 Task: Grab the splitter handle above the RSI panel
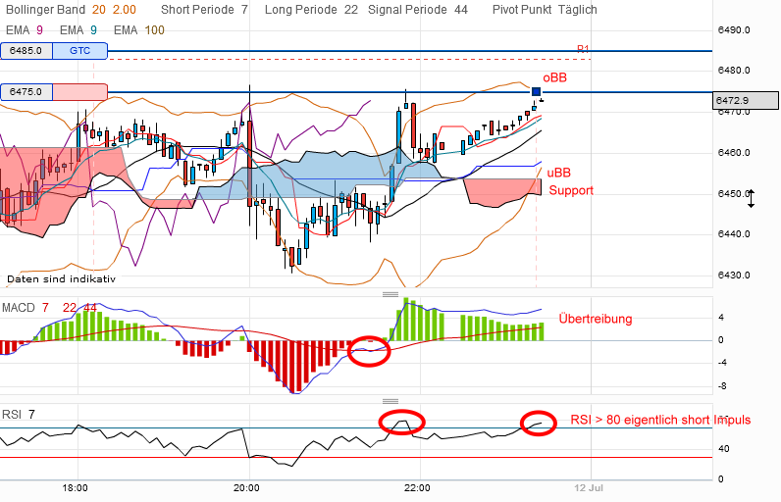coord(390,401)
